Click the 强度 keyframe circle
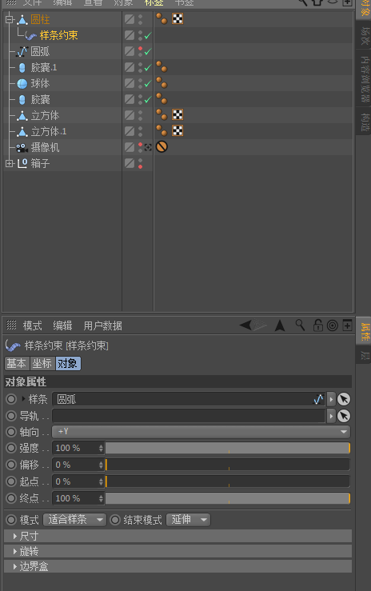Image resolution: width=371 pixels, height=591 pixels. tap(11, 448)
